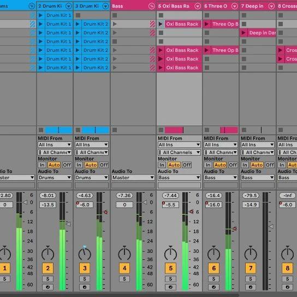Open 5 Oxi Bass Ra track header dropdown
The height and width of the screenshot is (297, 297).
(198, 6)
